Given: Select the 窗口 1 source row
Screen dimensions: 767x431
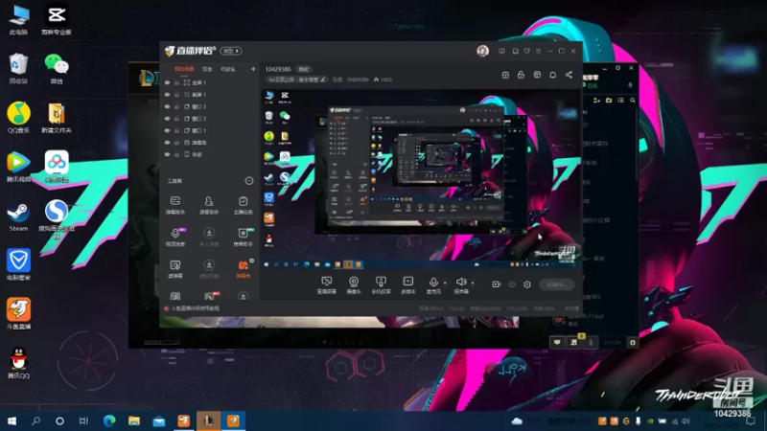Looking at the screenshot, I should [210, 130].
